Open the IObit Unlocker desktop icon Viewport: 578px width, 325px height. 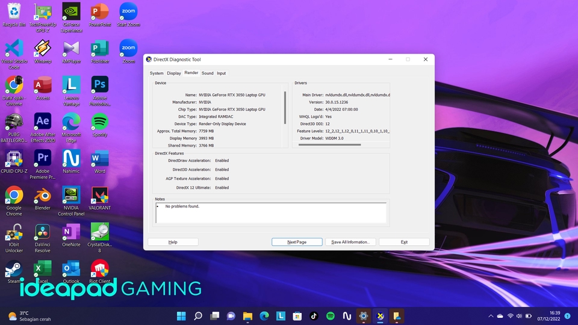14,237
